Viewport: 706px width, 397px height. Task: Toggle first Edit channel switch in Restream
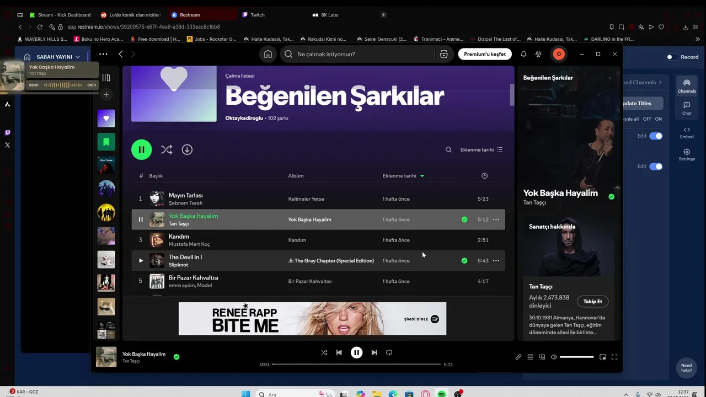(656, 136)
